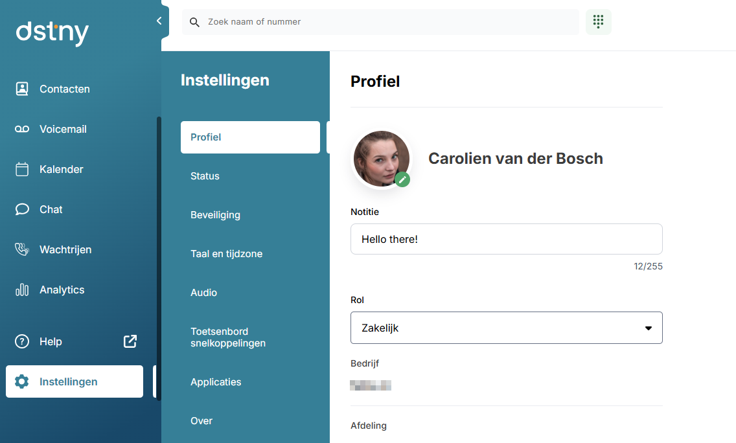Click the search name or number field
The image size is (736, 443).
pyautogui.click(x=389, y=21)
